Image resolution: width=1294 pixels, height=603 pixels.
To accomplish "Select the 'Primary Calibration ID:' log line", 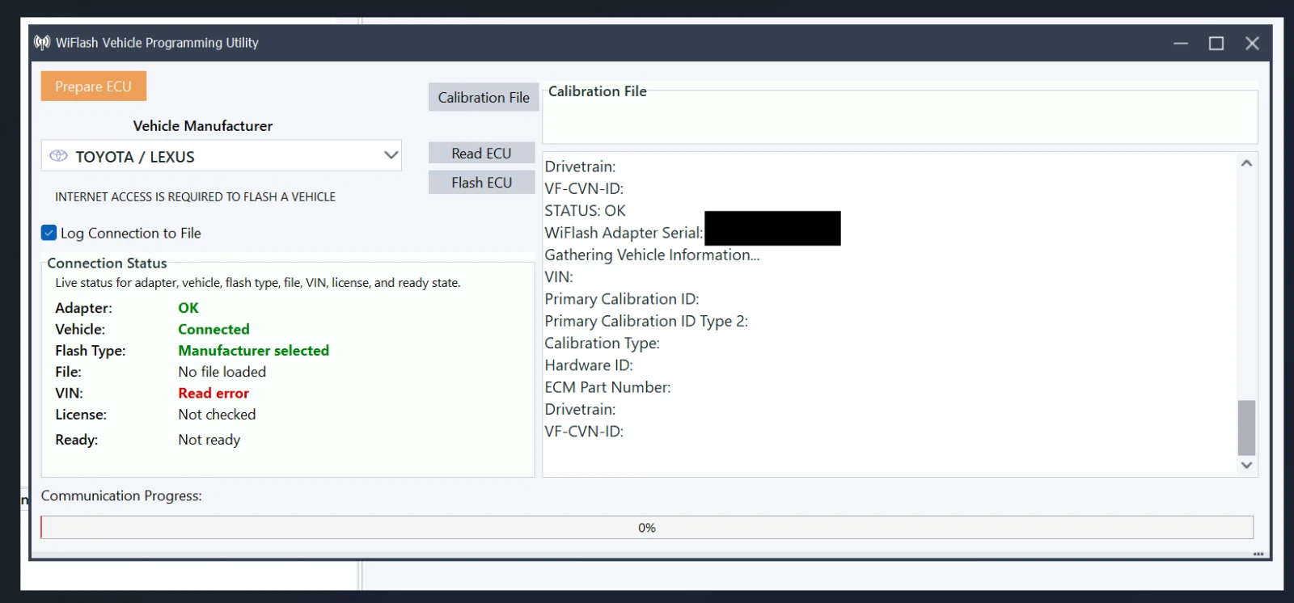I will 622,299.
